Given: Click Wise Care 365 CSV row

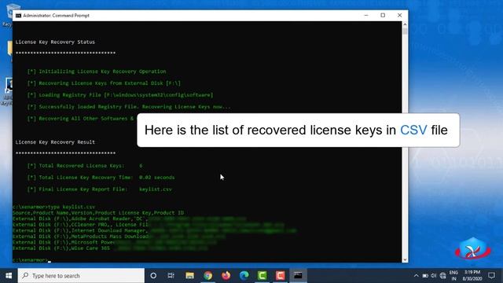Looking at the screenshot, I should (x=110, y=248).
